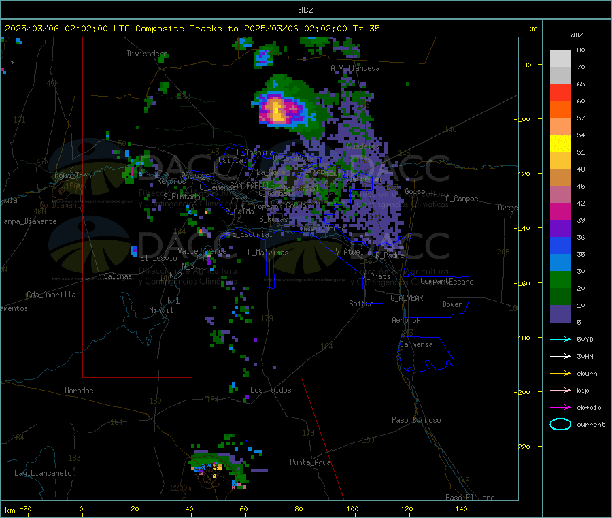Viewport: 612px width, 518px height.
Task: Click the Valle_Grande map label
Action: (202, 250)
